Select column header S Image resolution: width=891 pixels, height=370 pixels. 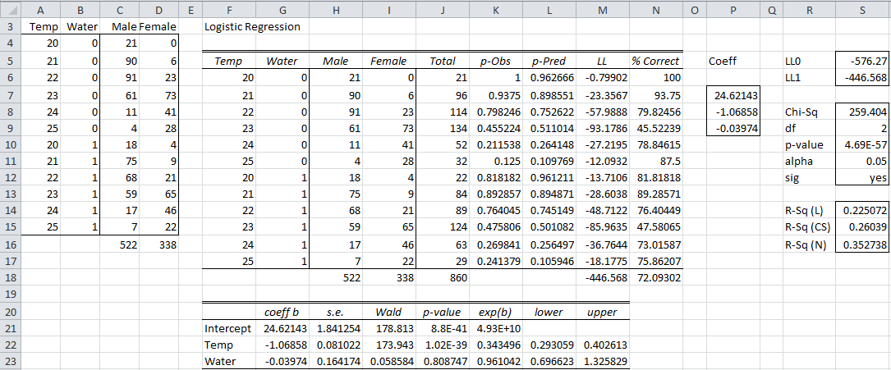pyautogui.click(x=862, y=10)
